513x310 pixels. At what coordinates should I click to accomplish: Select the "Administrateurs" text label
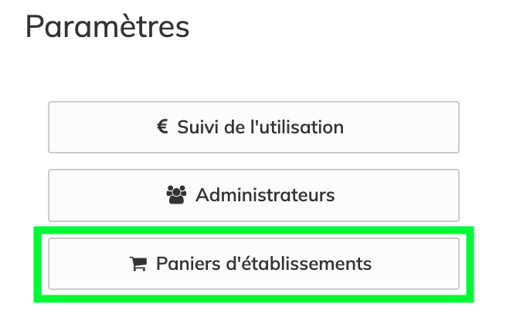click(265, 195)
